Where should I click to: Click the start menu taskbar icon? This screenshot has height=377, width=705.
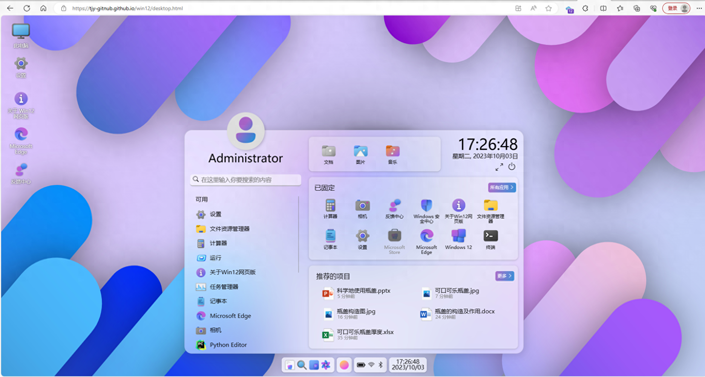[290, 365]
